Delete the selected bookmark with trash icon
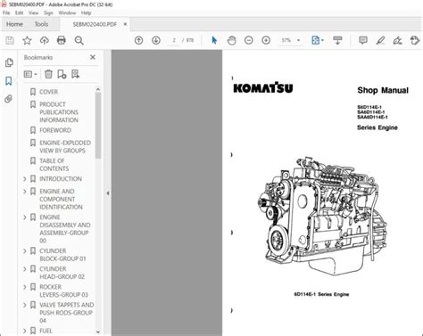The width and height of the screenshot is (423, 336). click(x=48, y=74)
